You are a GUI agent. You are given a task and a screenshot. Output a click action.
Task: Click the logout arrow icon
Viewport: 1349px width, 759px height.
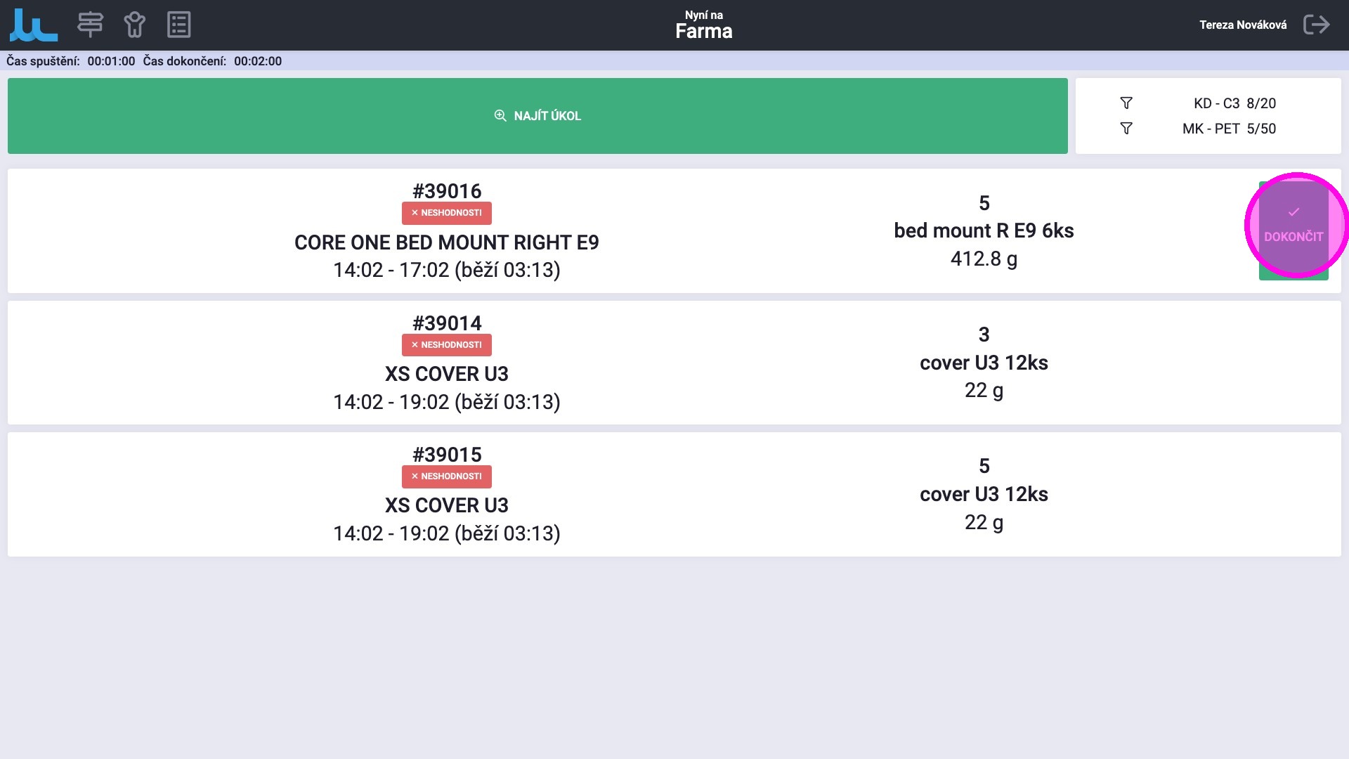click(1316, 25)
